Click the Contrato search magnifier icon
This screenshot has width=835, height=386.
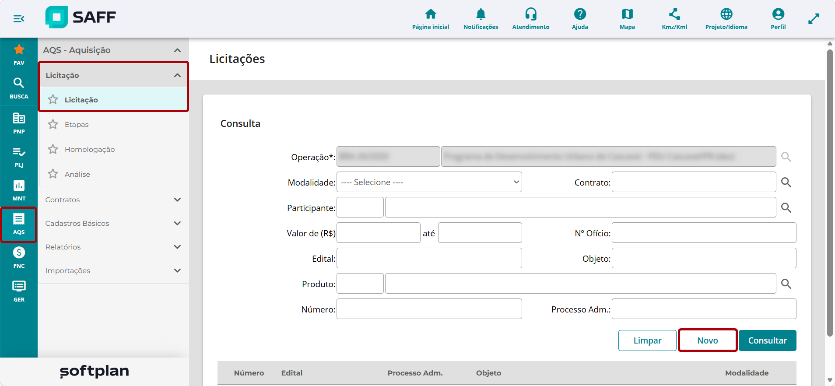point(786,182)
